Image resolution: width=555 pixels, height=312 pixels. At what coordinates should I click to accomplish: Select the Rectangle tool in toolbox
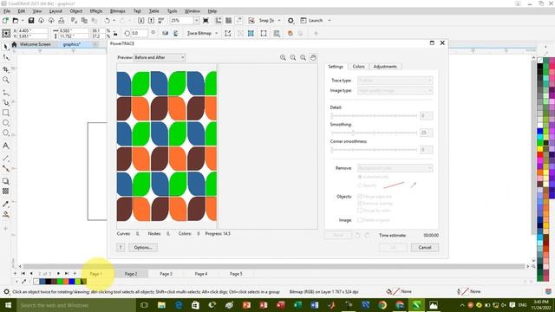tap(6, 113)
